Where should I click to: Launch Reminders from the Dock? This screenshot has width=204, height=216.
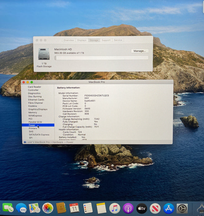tap(88, 208)
